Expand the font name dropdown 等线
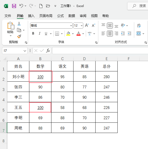This screenshot has height=149, width=148. [71, 26]
